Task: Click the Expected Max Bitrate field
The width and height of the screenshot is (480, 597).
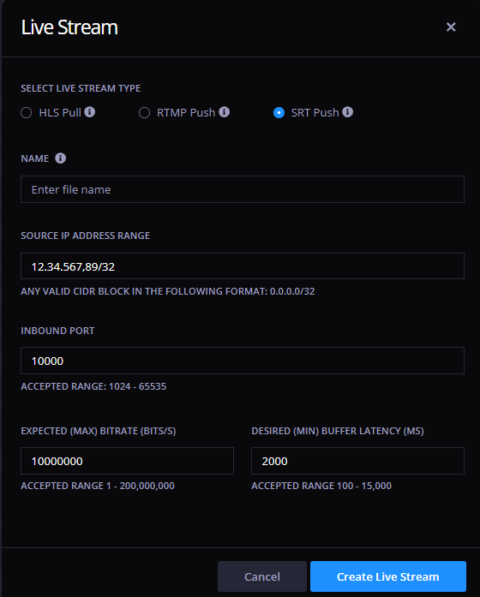Action: point(127,461)
